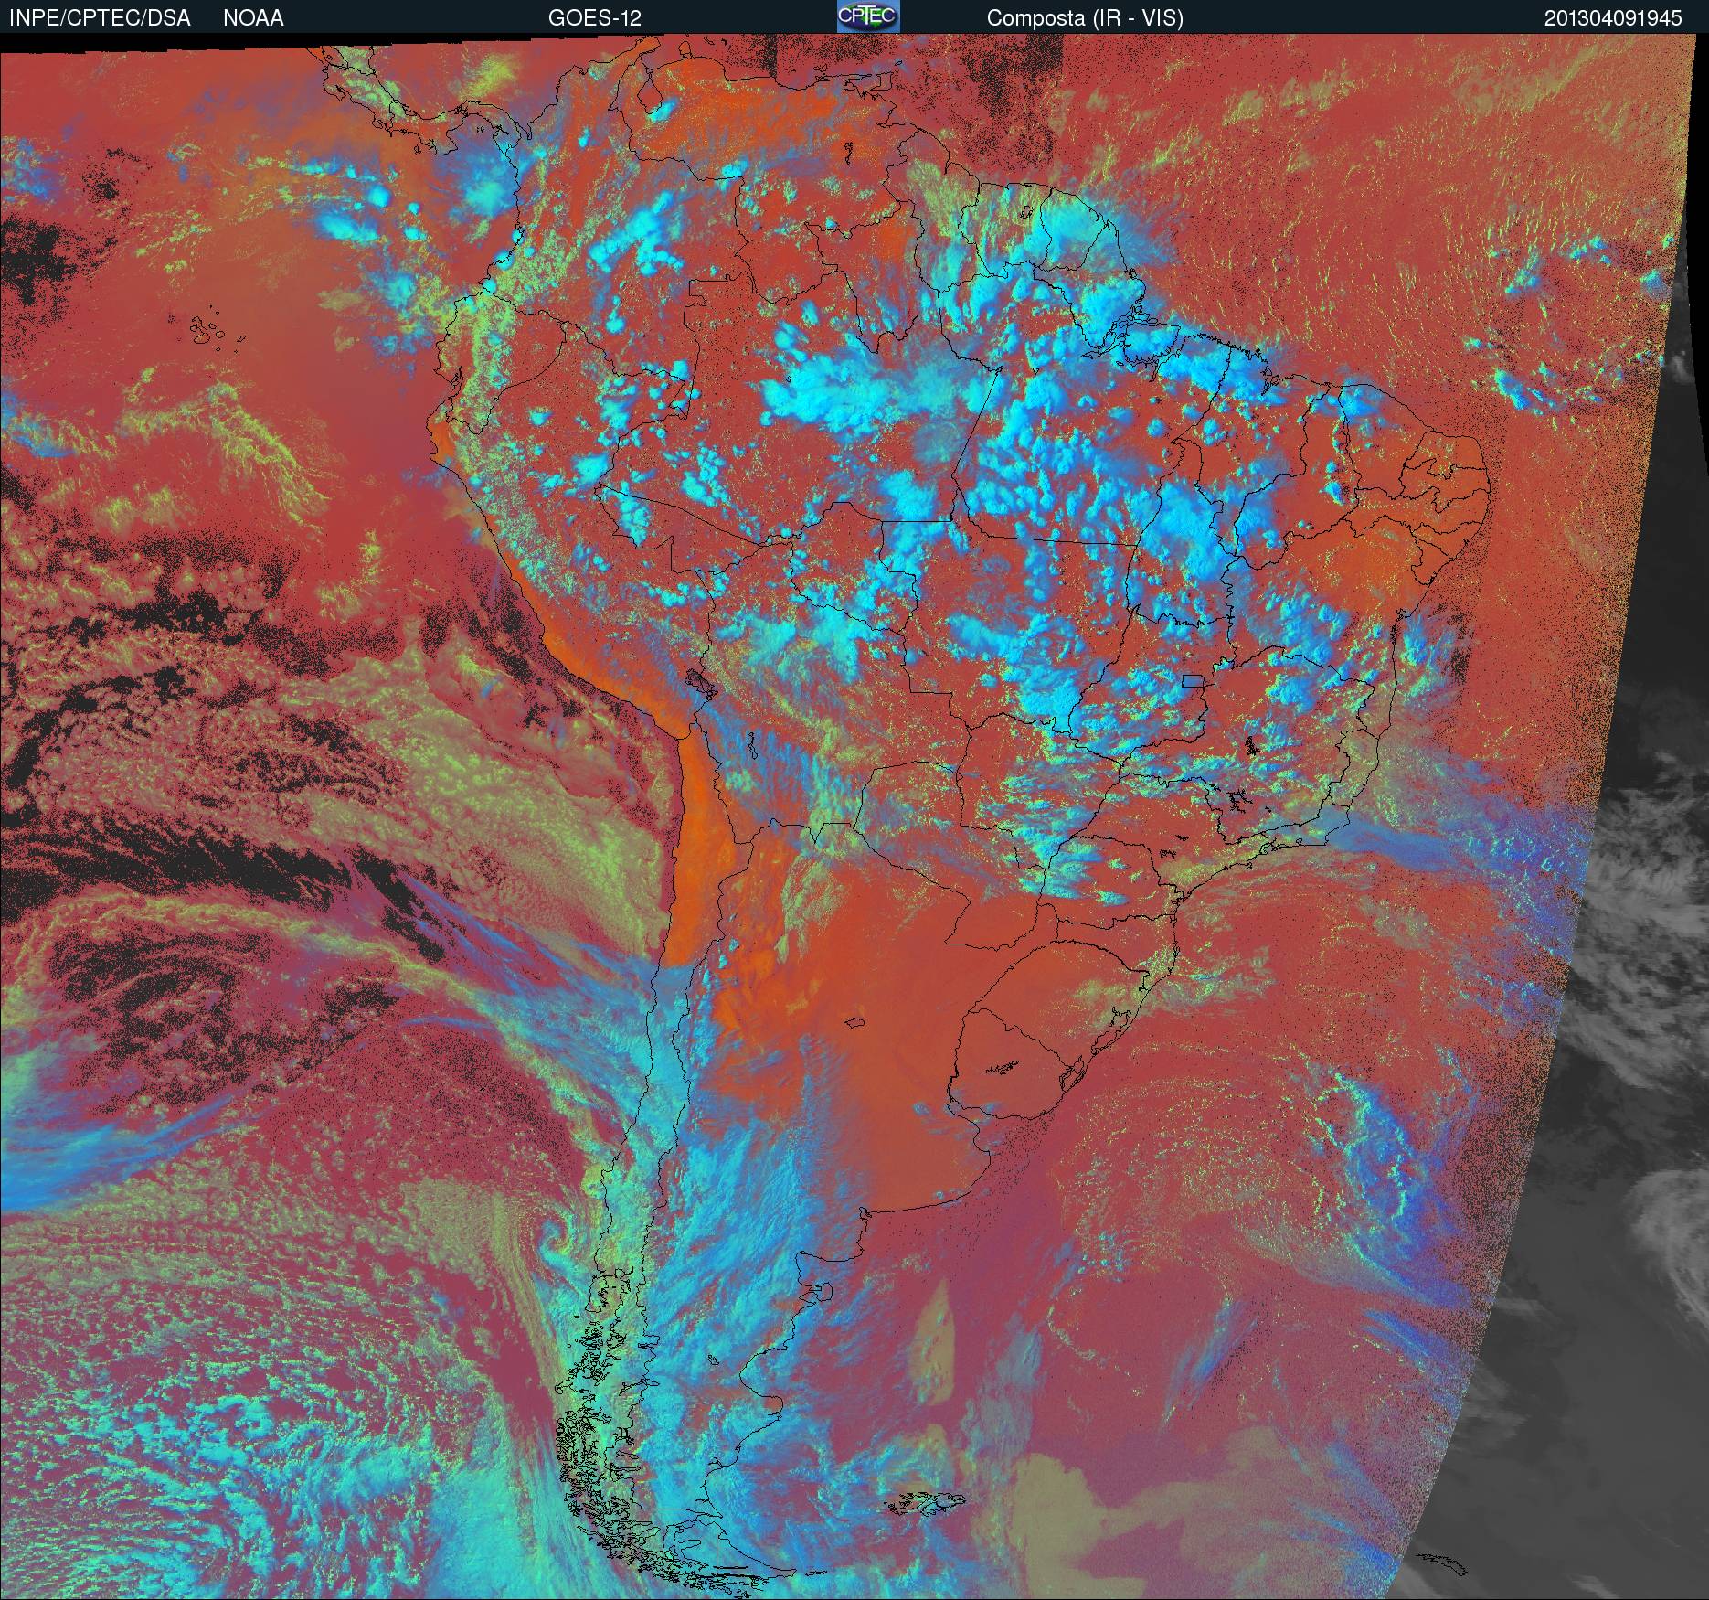Click the GOES-12 satellite label

pyautogui.click(x=595, y=18)
